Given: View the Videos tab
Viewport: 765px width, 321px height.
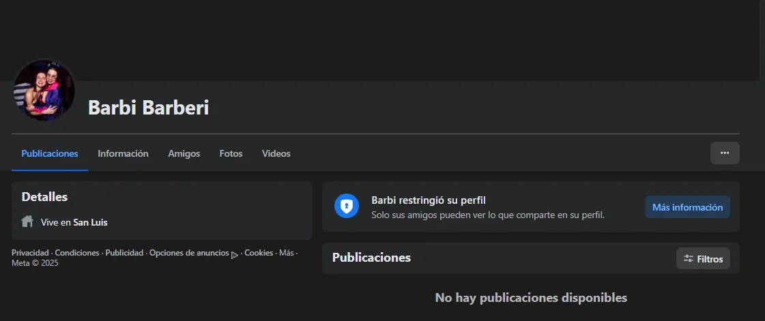Looking at the screenshot, I should pyautogui.click(x=276, y=153).
